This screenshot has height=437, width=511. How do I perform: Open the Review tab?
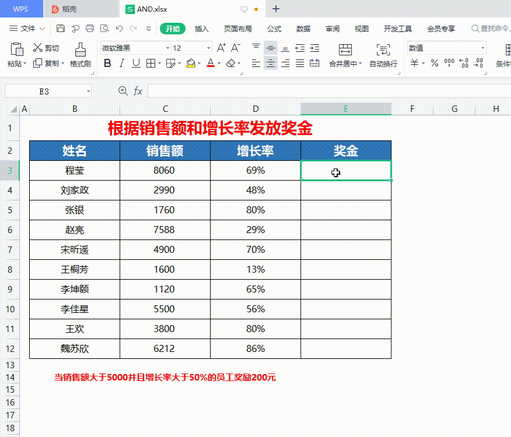click(x=332, y=29)
